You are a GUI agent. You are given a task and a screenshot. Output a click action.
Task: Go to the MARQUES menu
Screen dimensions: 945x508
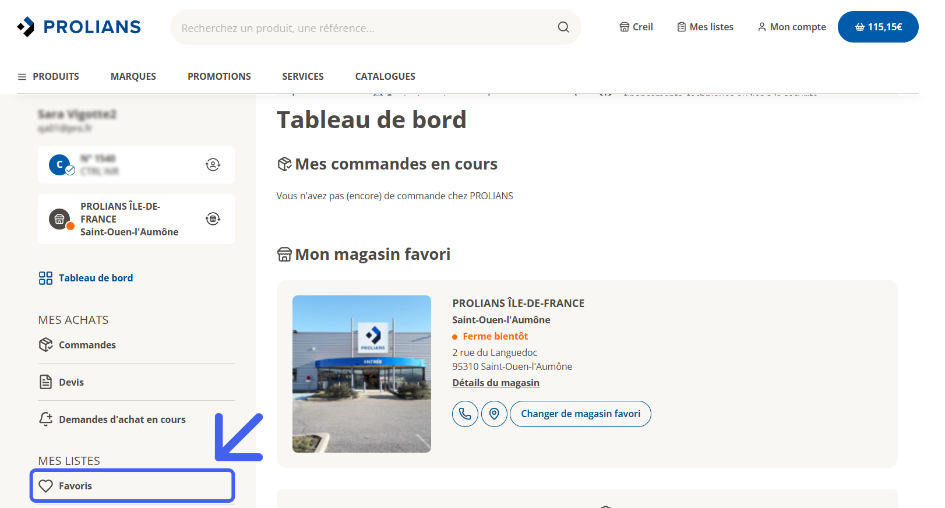point(133,76)
